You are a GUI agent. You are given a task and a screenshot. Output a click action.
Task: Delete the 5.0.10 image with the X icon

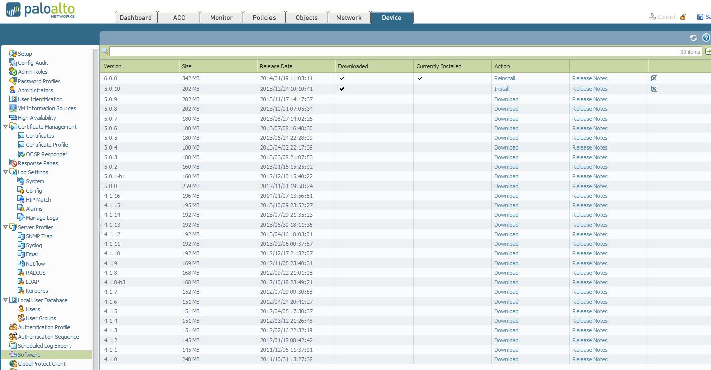tap(654, 89)
